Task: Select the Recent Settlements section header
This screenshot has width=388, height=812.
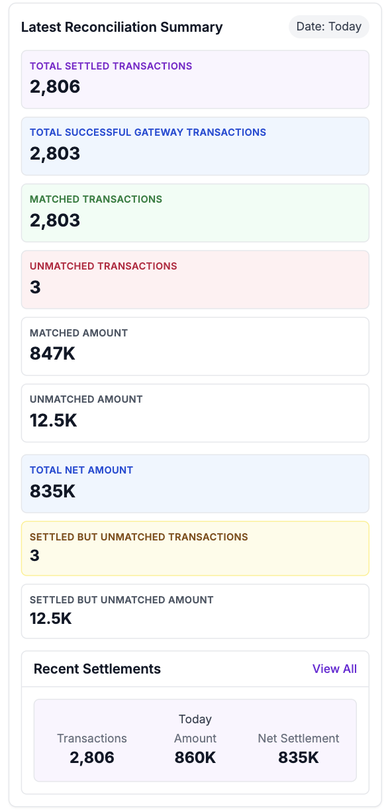Action: [x=97, y=669]
